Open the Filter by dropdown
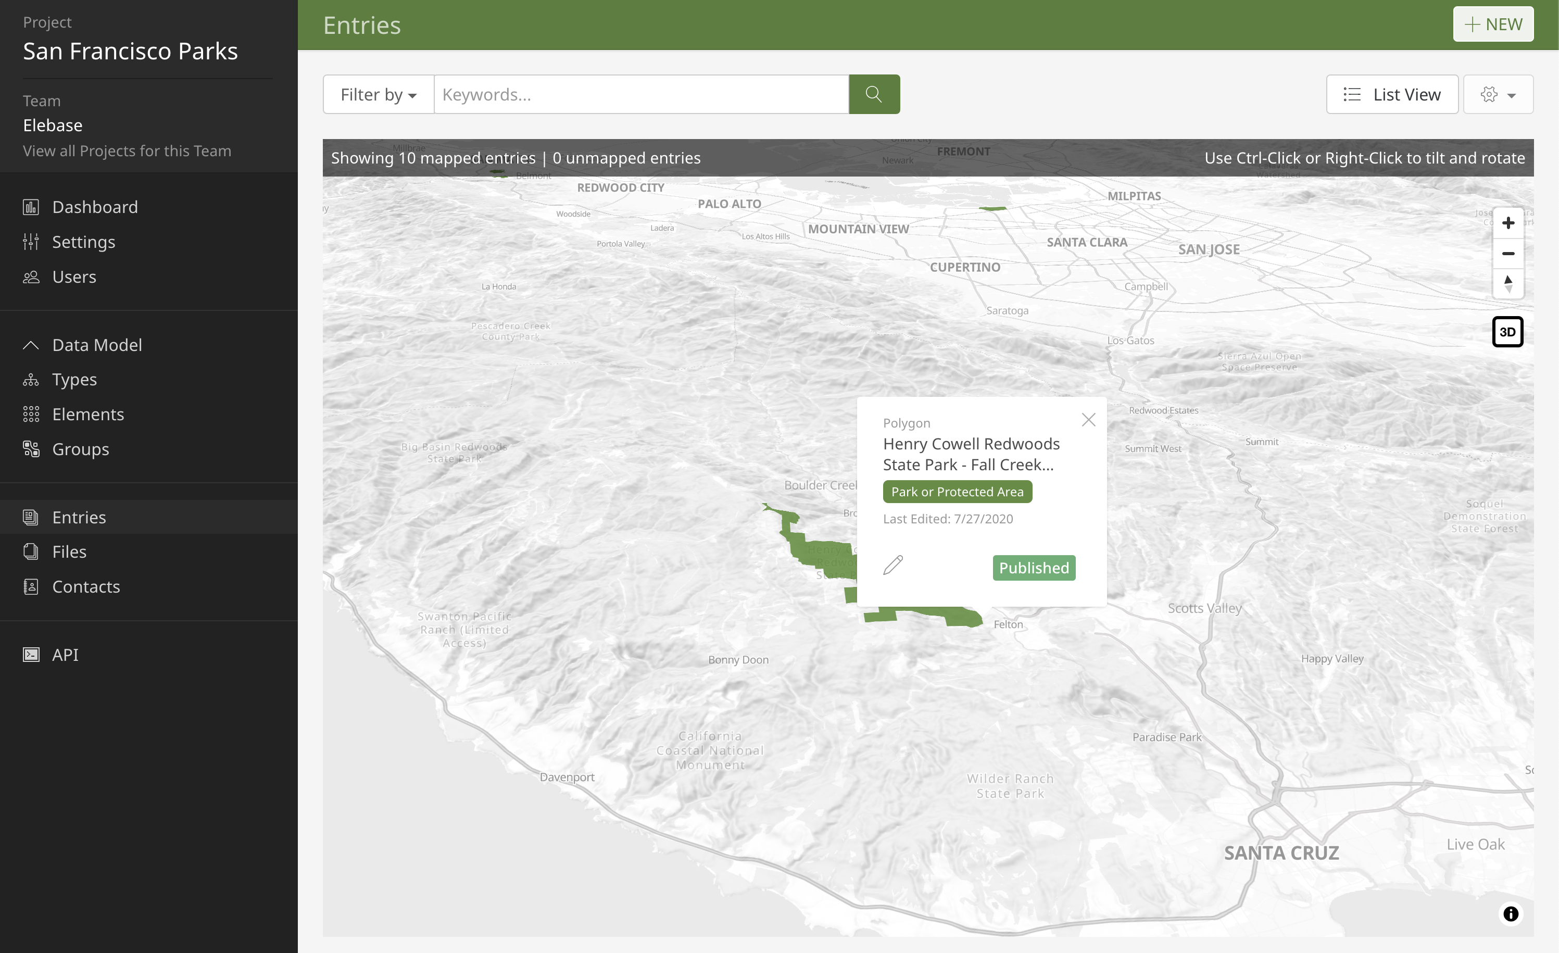Viewport: 1559px width, 953px height. tap(379, 94)
